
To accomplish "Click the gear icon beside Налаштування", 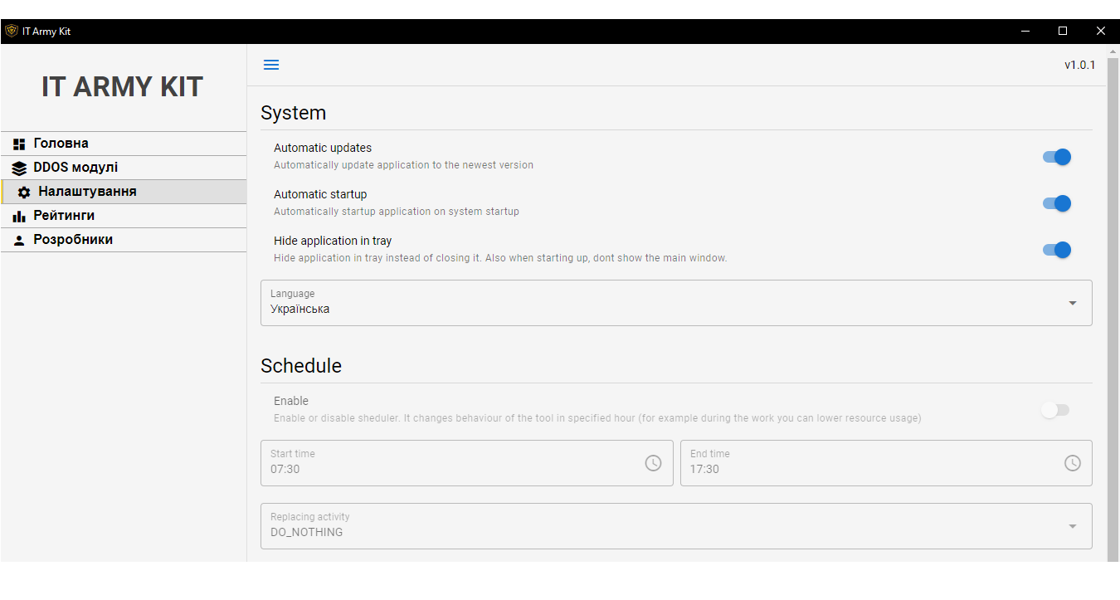I will 24,193.
